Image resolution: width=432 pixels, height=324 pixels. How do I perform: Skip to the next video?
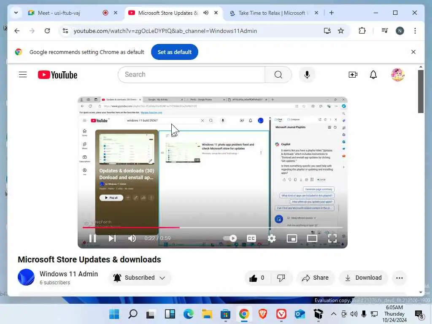[x=112, y=238]
